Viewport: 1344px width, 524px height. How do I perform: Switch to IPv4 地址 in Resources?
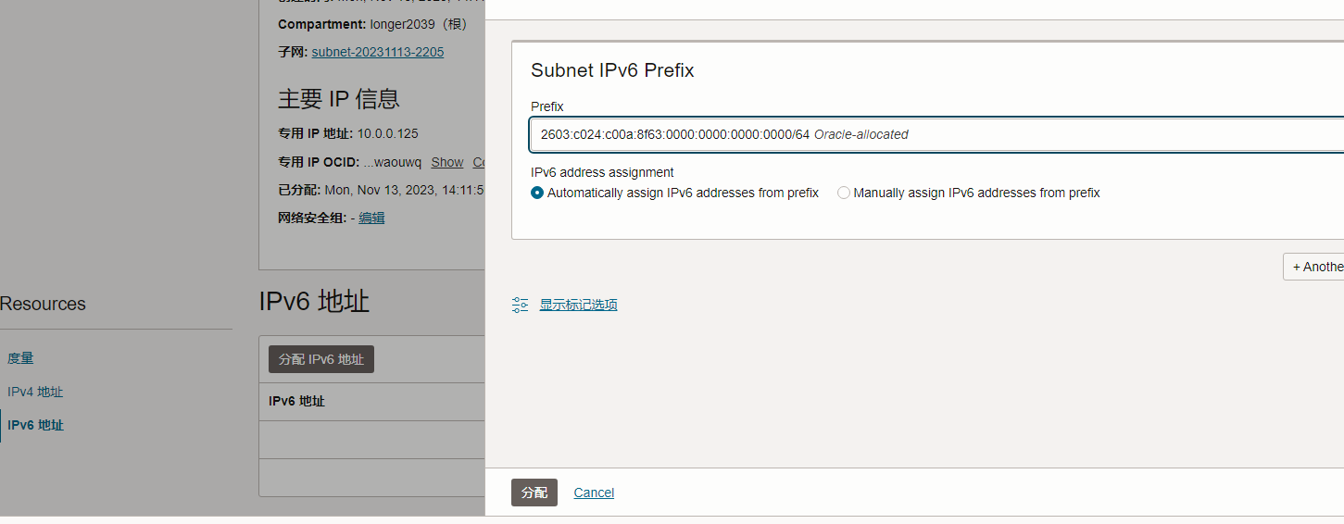click(35, 392)
